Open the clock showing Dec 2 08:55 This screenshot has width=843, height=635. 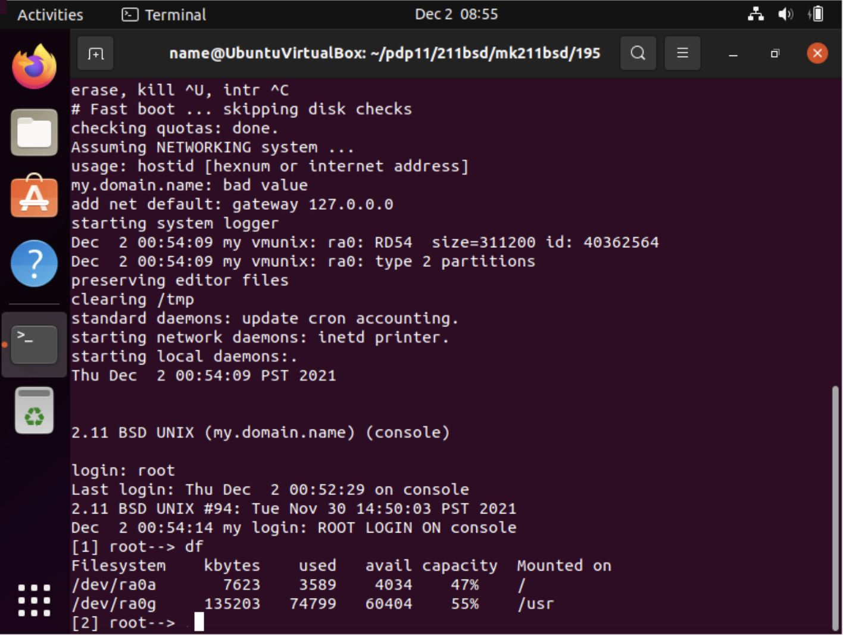[457, 14]
